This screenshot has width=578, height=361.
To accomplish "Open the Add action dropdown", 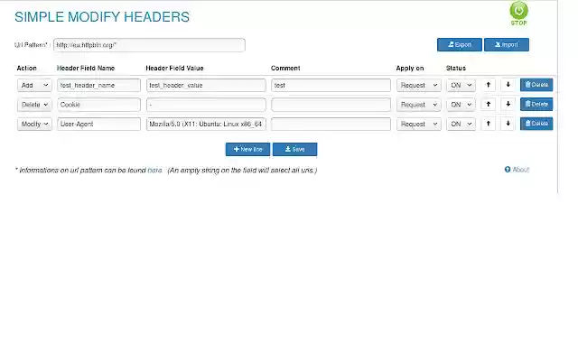I will tap(34, 85).
